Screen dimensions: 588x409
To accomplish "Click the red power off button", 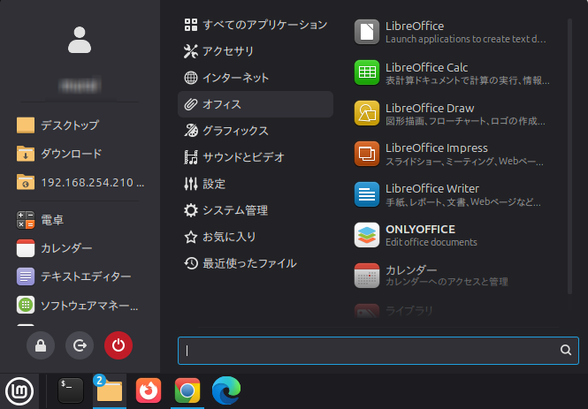I will (118, 345).
